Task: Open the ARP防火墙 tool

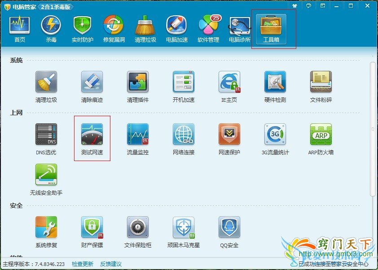Action: pyautogui.click(x=321, y=139)
